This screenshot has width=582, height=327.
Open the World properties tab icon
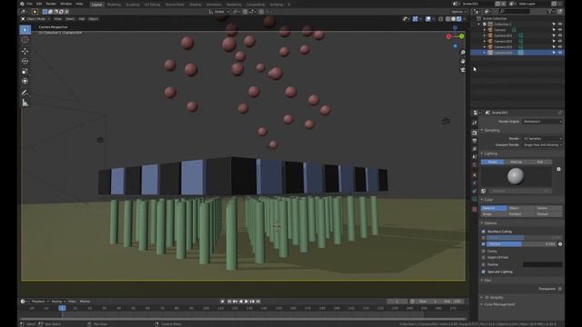475,165
